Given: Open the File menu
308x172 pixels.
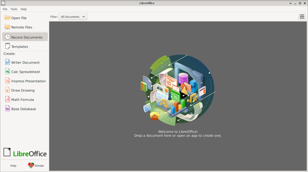Looking at the screenshot, I should tap(5, 9).
